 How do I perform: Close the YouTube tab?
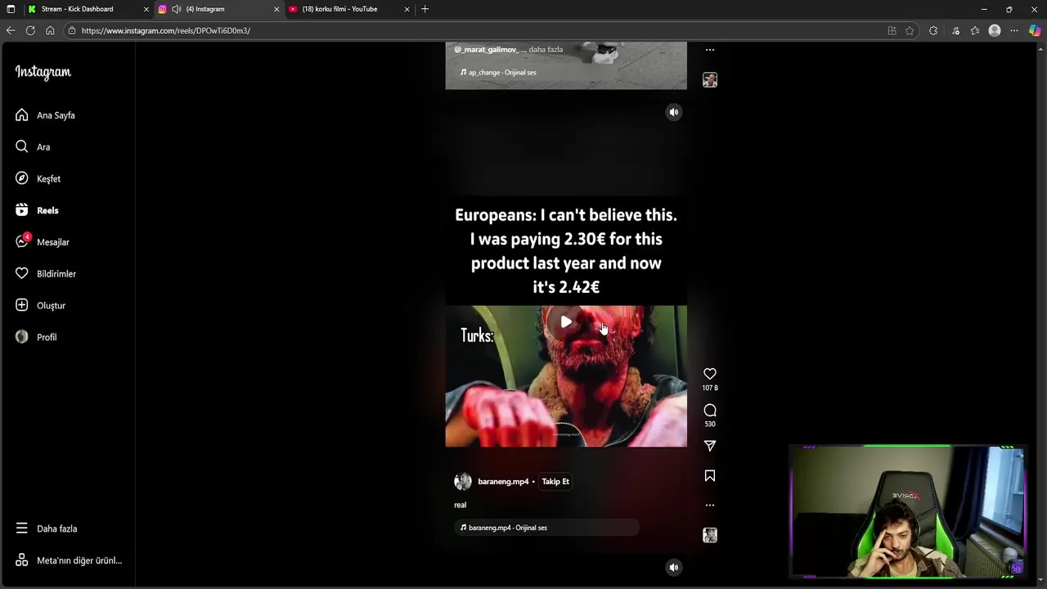point(407,9)
